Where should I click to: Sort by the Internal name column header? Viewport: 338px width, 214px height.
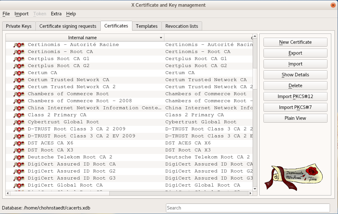[x=82, y=38]
